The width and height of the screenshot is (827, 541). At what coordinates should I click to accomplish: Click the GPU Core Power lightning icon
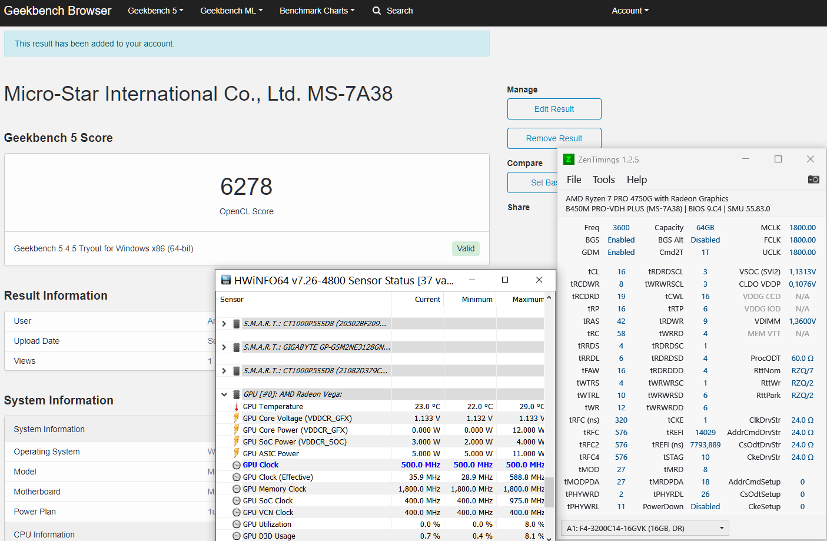click(237, 430)
